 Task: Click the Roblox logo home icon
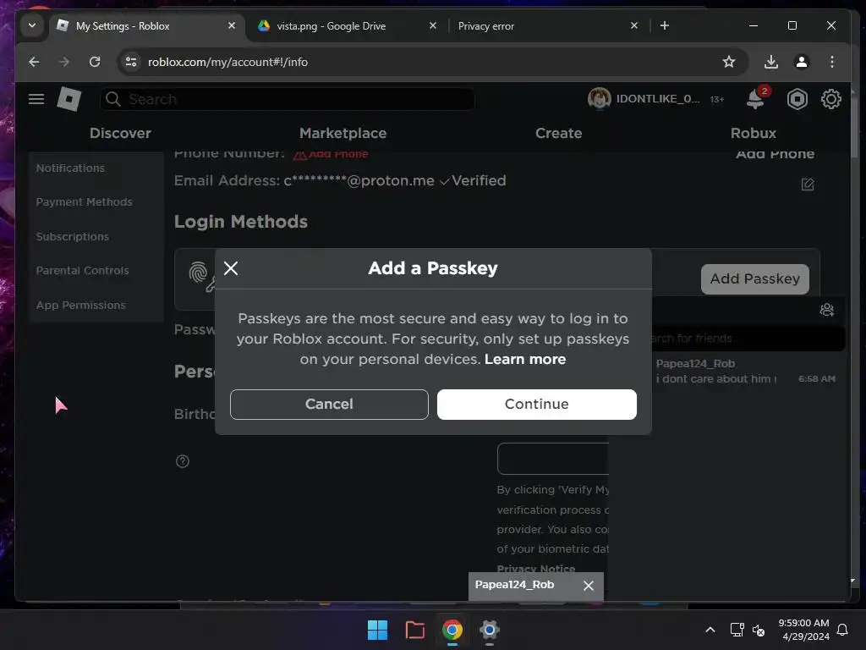tap(69, 99)
